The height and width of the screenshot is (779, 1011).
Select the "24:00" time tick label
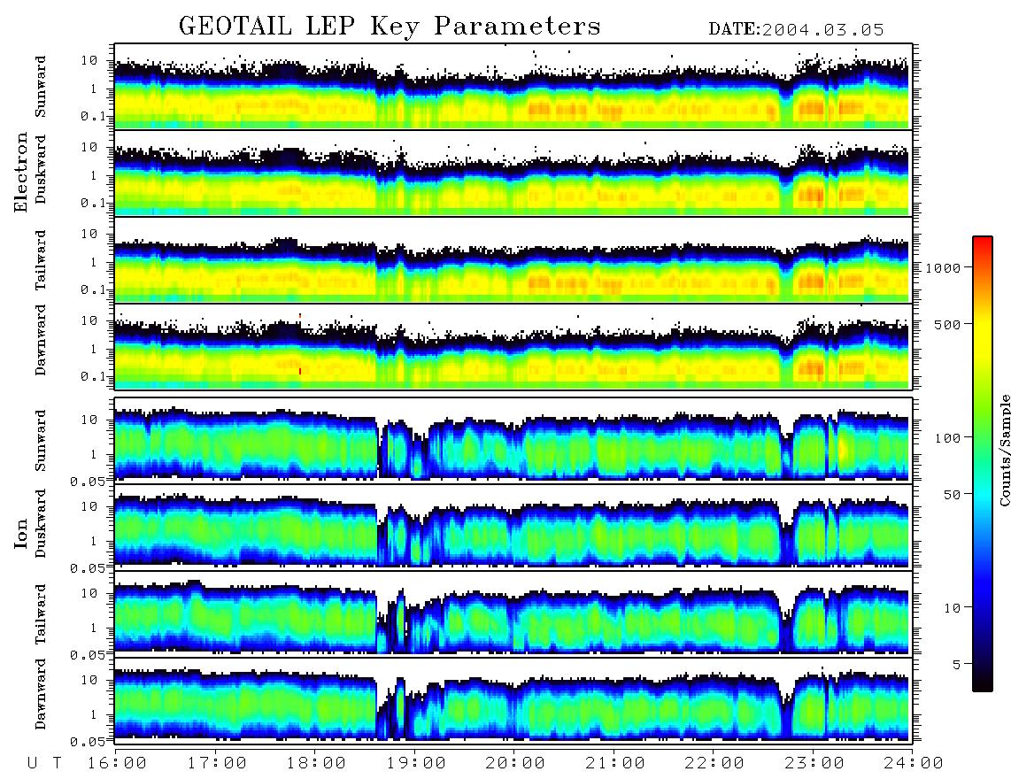click(x=915, y=763)
